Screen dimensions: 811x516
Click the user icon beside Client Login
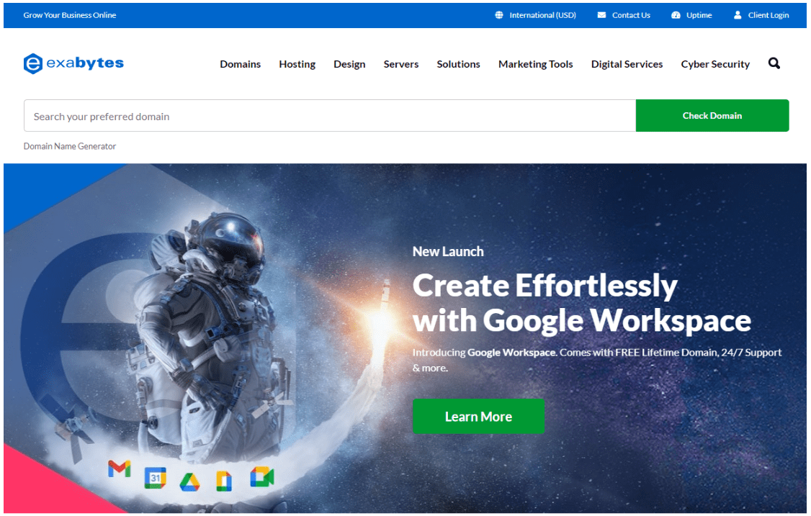click(738, 15)
